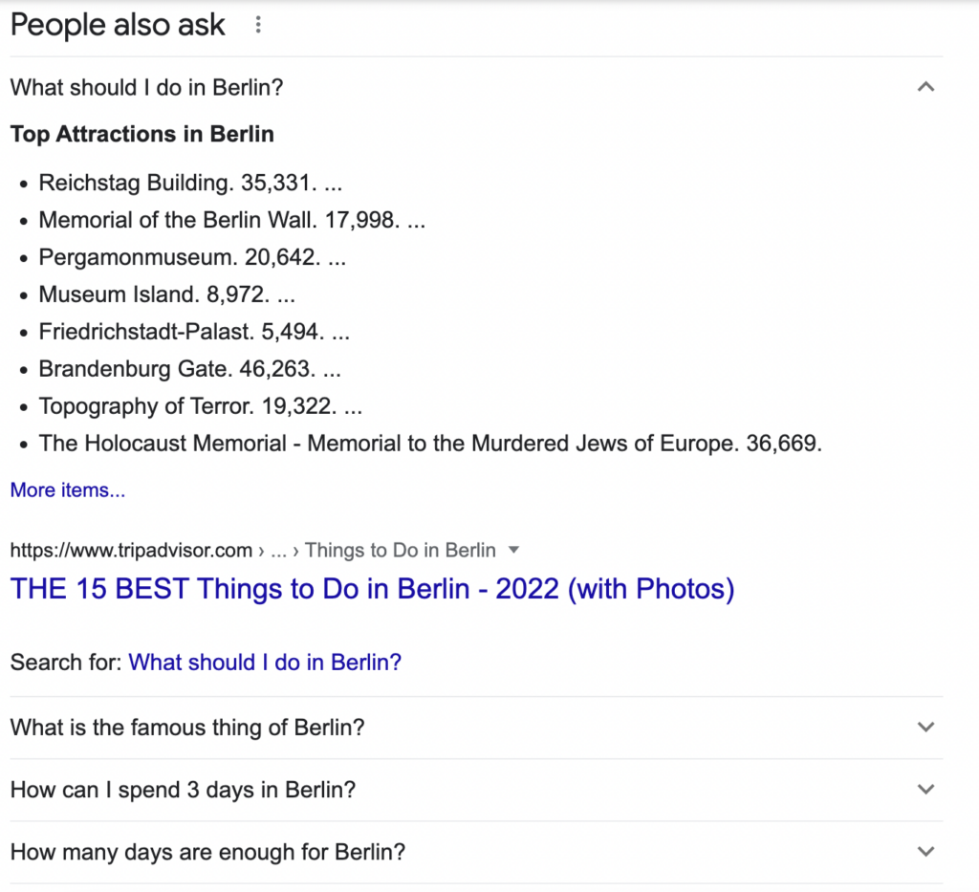This screenshot has height=892, width=979.
Task: Open the dropdown arrow next to the Tripadvisor breadcrumb
Action: [513, 550]
